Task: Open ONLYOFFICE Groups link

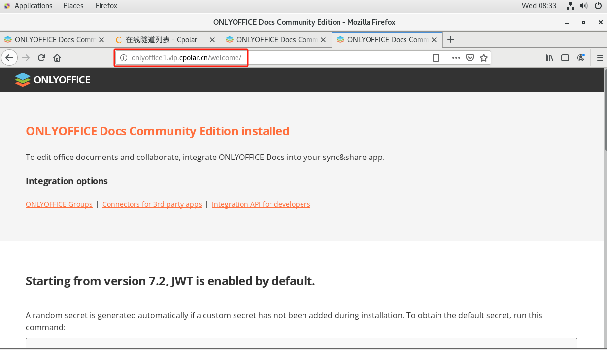Action: [59, 204]
